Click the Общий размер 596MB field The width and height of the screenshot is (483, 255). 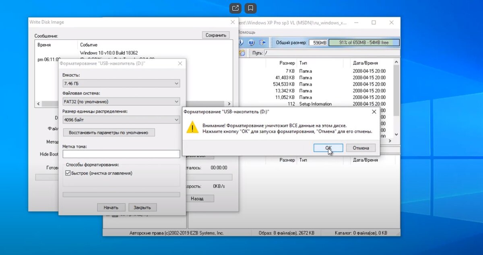point(318,43)
